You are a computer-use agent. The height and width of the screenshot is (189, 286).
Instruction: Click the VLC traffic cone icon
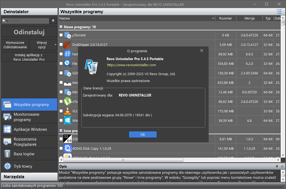[68, 111]
